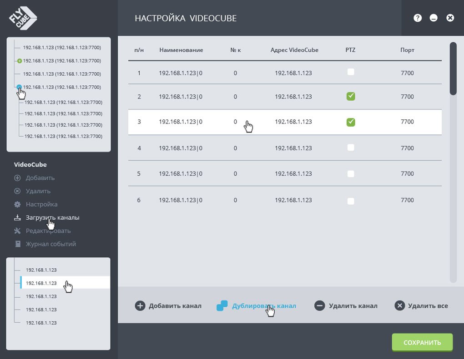Click the НАСТРОЙКА VIDEOCUBE title
464x359 pixels.
coord(186,18)
